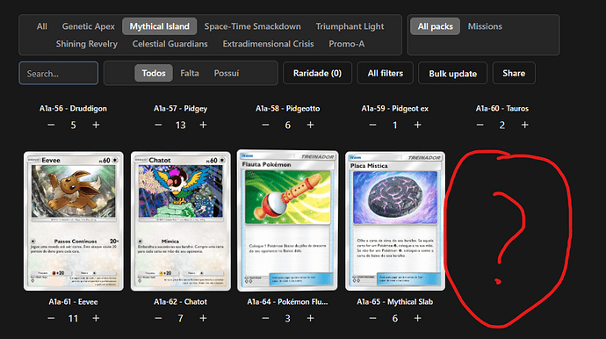Open Extradimensional Crisis expansion
Viewport: 606px width, 339px height.
[268, 44]
